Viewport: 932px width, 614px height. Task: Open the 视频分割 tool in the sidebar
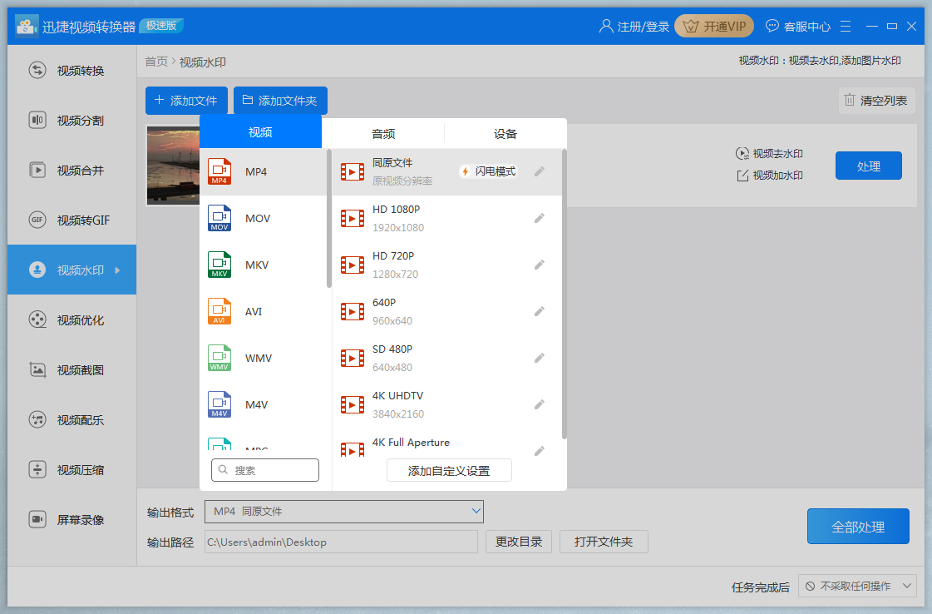[72, 119]
